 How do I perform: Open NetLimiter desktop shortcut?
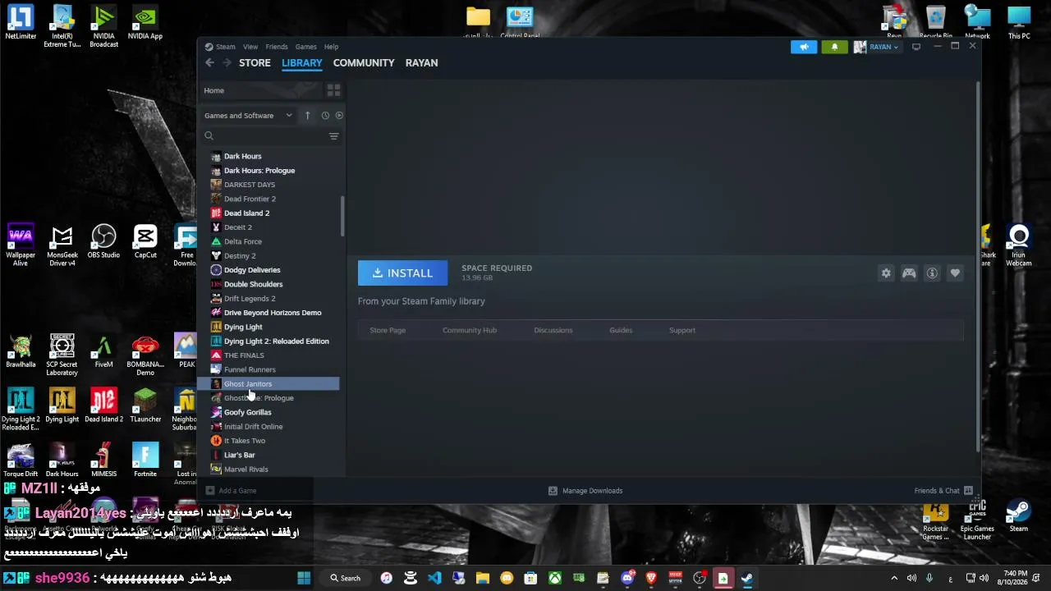[x=21, y=22]
